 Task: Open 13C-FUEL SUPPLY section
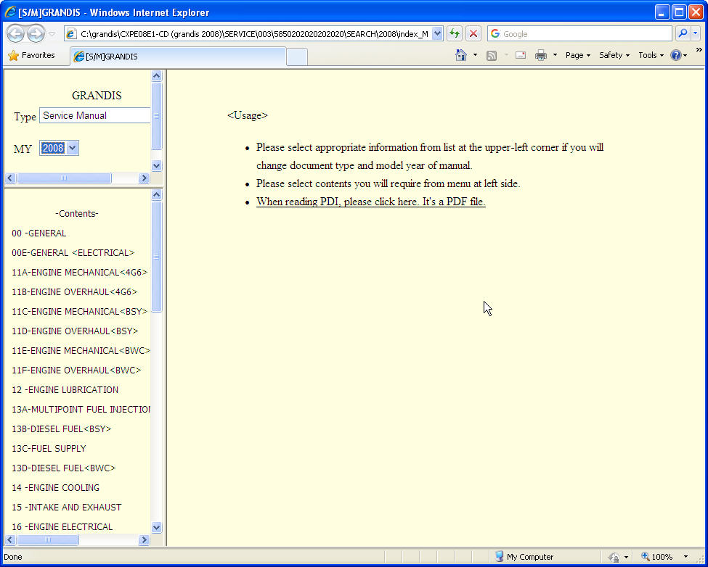(x=49, y=449)
